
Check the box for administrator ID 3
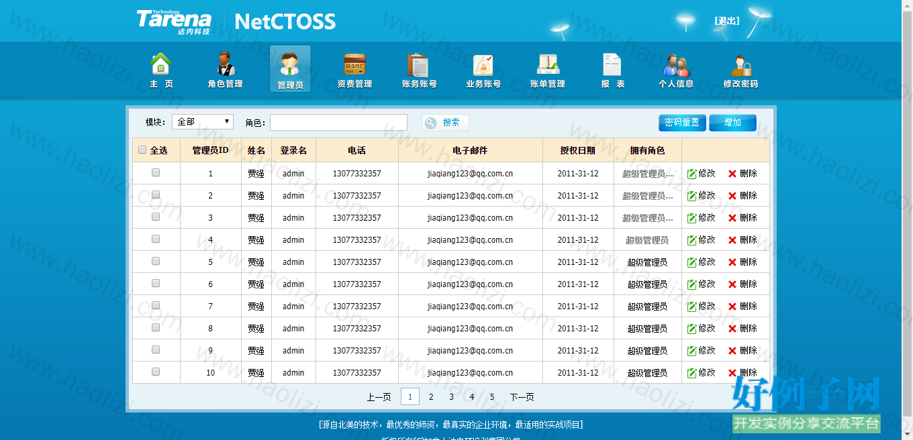tap(156, 217)
